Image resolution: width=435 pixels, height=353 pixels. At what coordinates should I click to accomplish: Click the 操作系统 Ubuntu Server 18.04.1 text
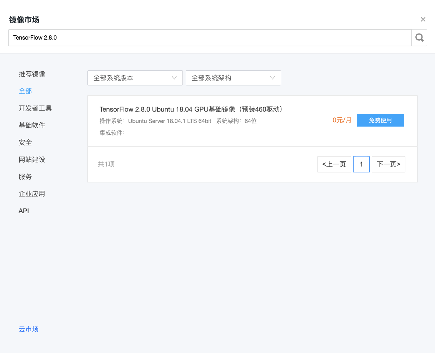155,121
